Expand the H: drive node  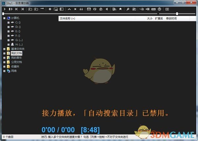(9, 45)
